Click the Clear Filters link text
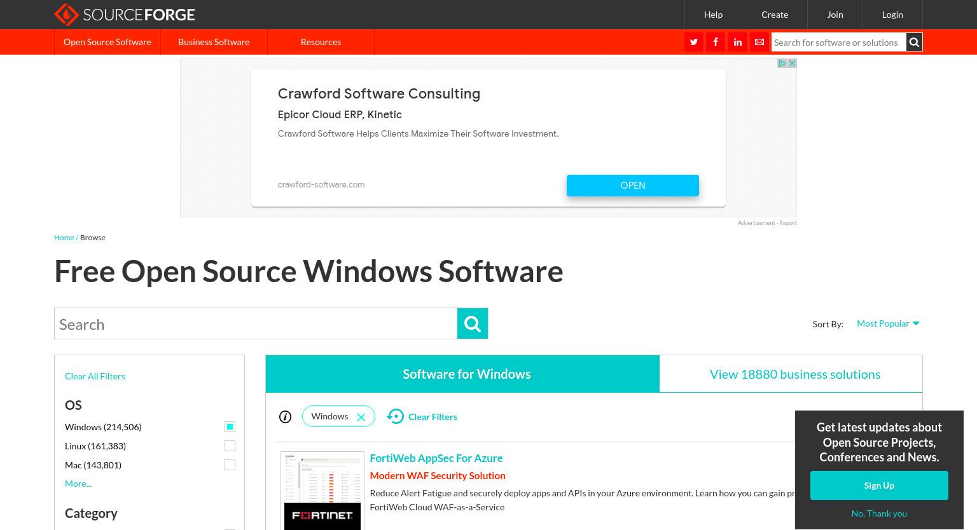 pos(433,417)
